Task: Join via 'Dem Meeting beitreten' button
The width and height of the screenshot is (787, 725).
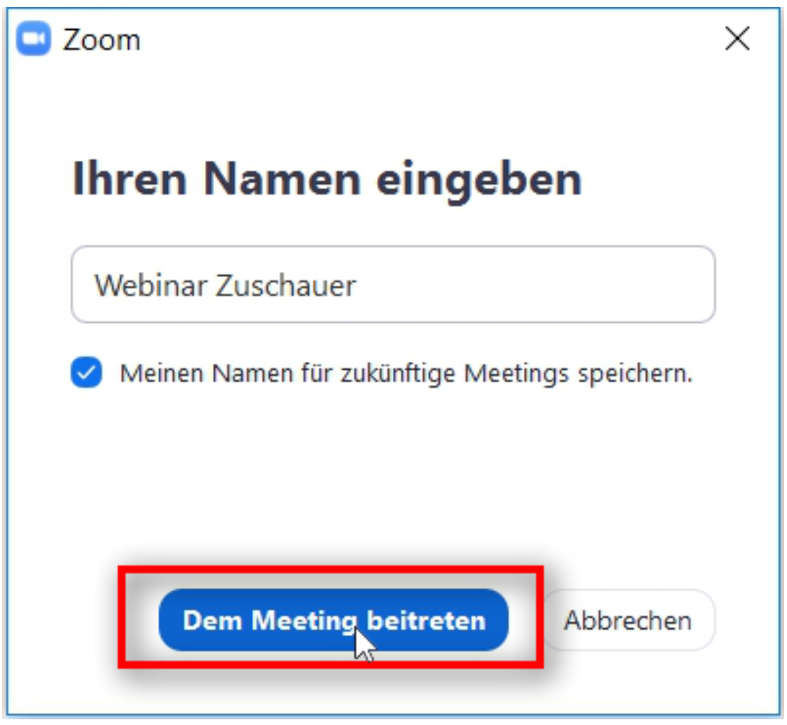Action: [333, 621]
